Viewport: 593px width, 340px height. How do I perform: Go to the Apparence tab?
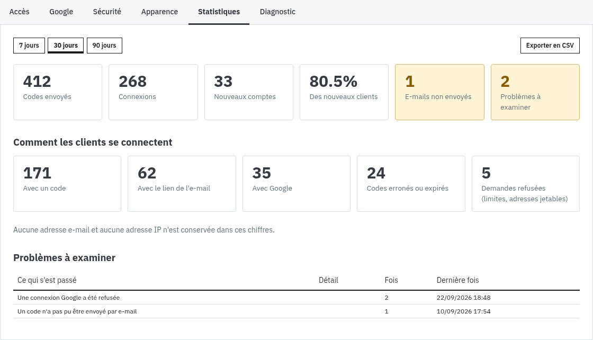coord(159,12)
